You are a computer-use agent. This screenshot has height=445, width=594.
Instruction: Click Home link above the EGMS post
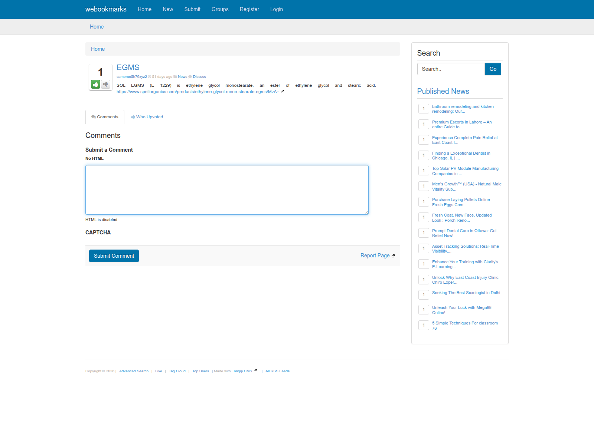tap(98, 49)
